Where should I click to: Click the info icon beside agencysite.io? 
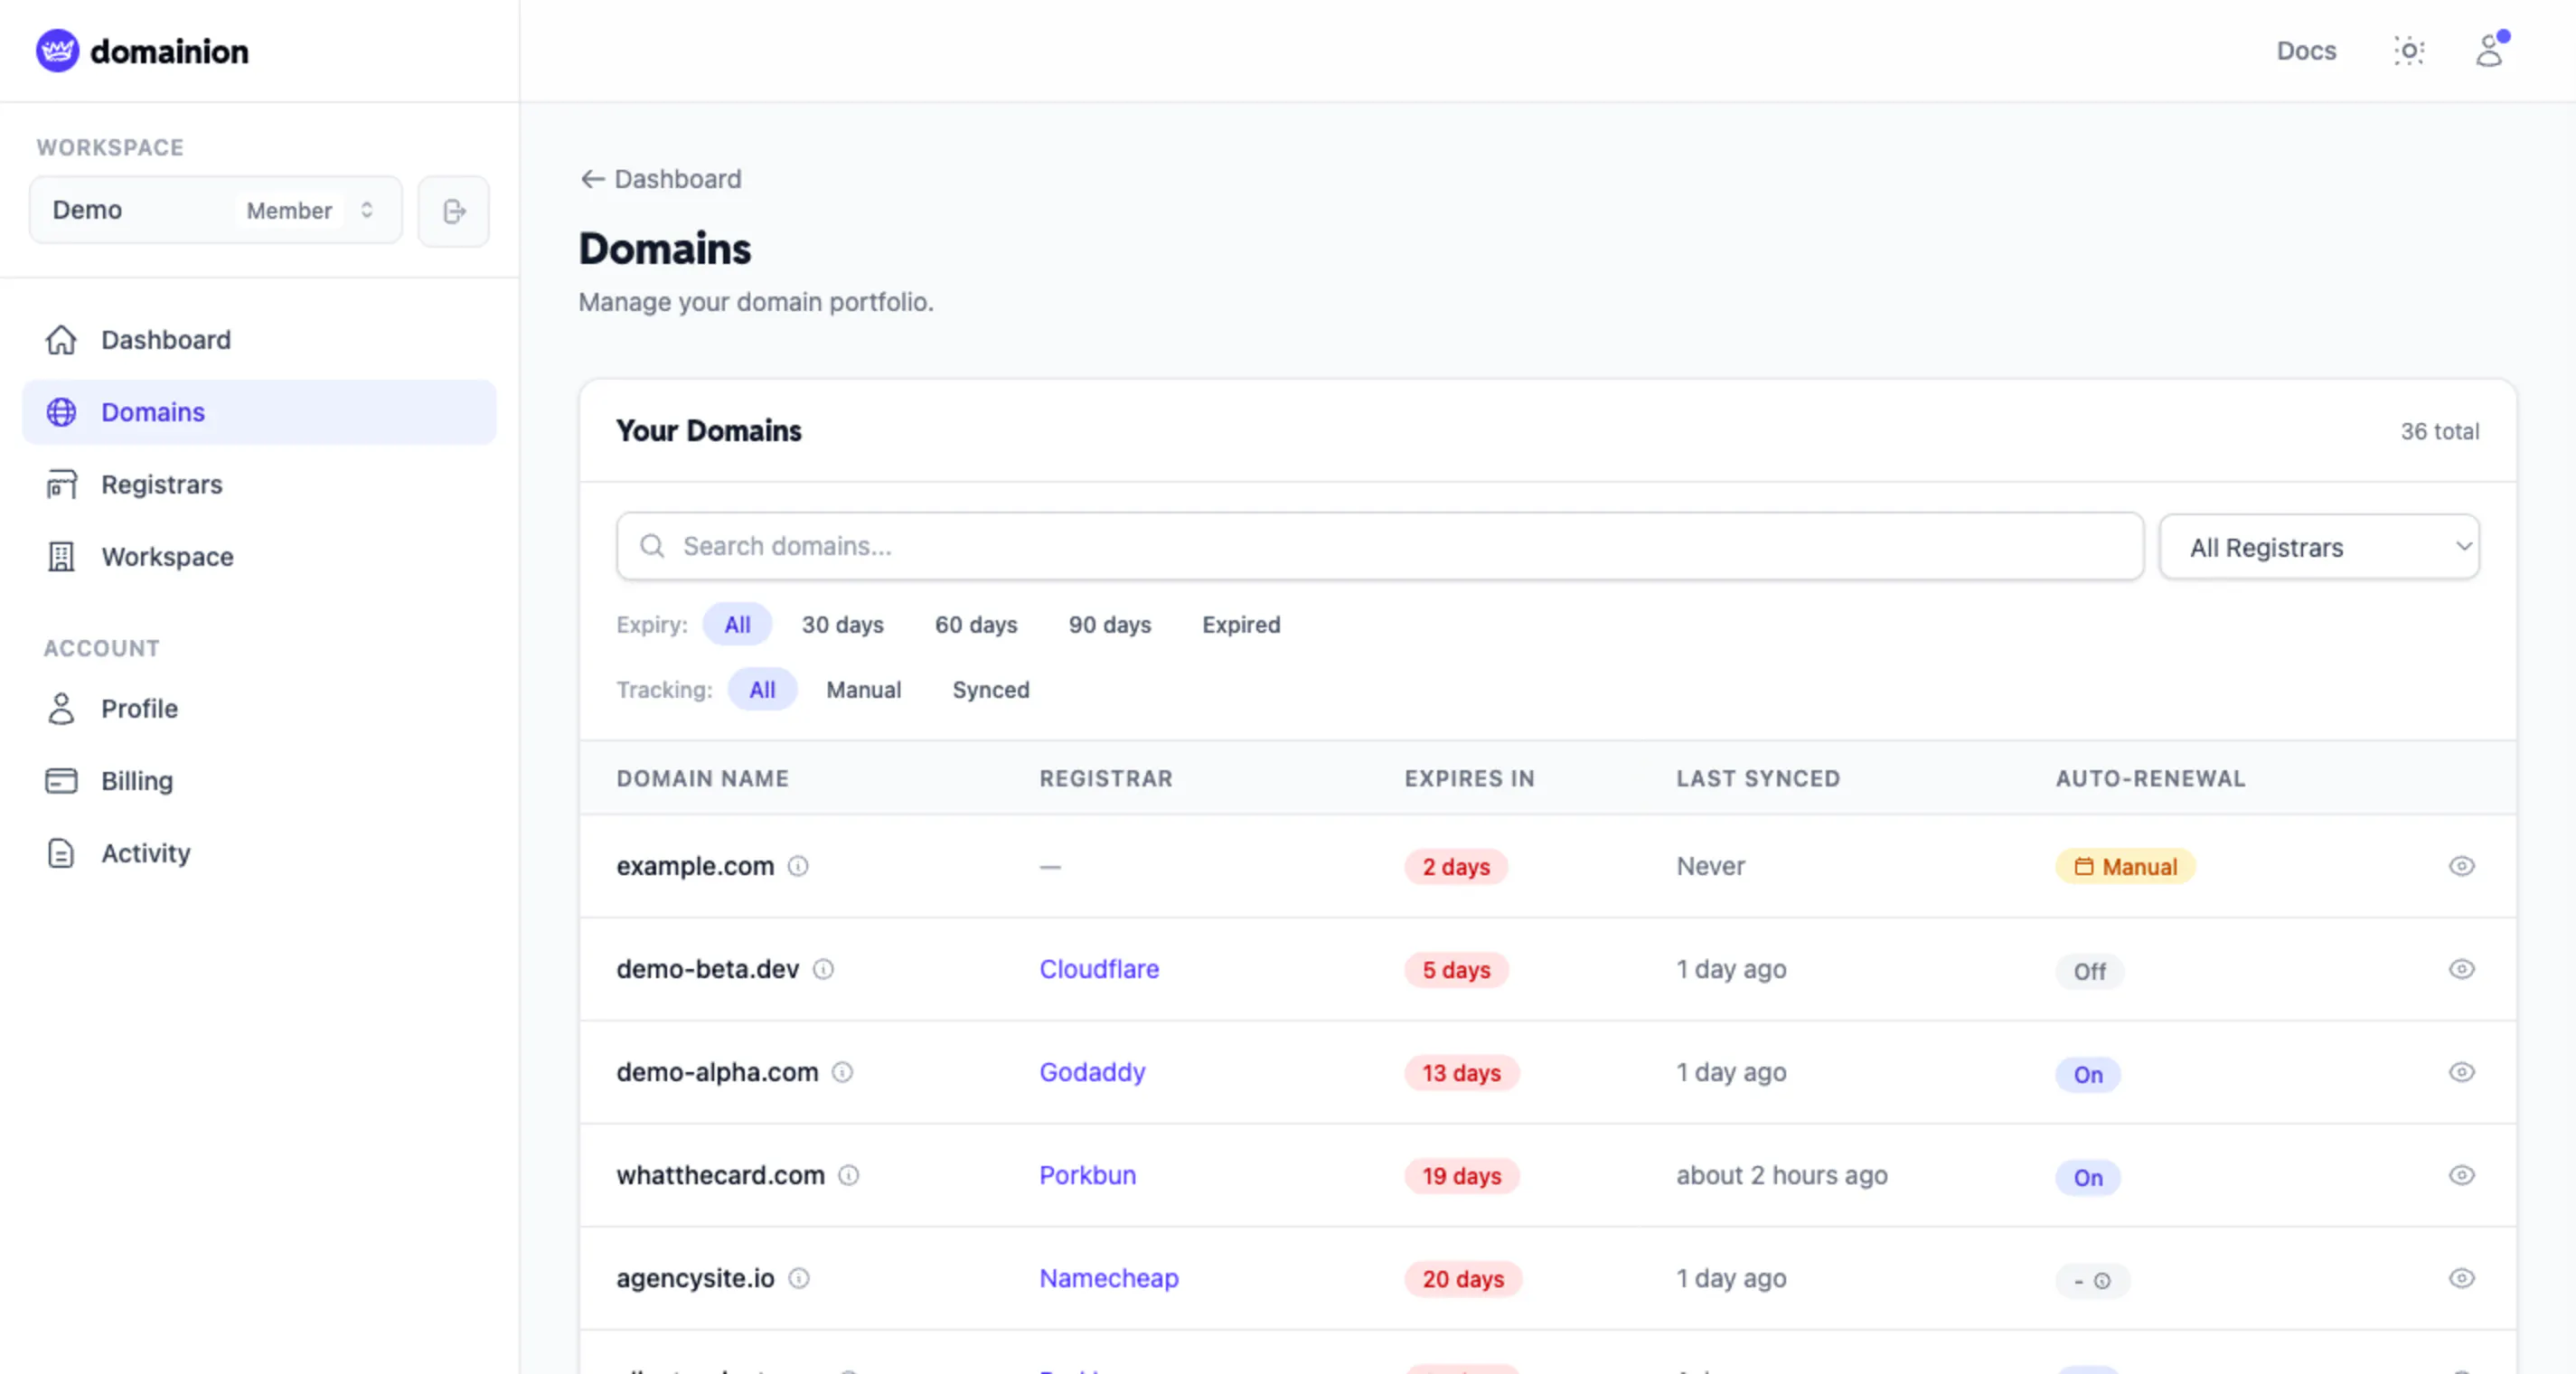799,1278
